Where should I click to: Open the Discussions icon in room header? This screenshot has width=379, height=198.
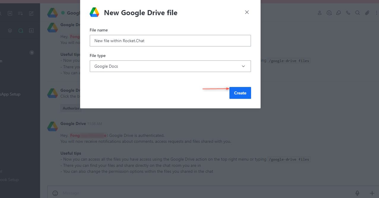pos(339,13)
